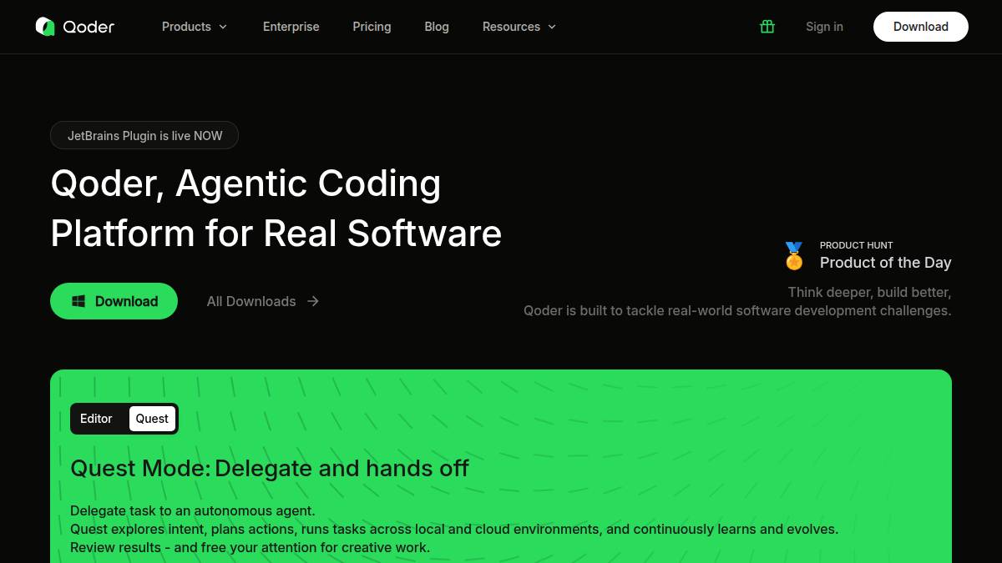Click the headline 'Qoder, Agentic Coding'
Viewport: 1002px width, 563px height.
pos(245,183)
